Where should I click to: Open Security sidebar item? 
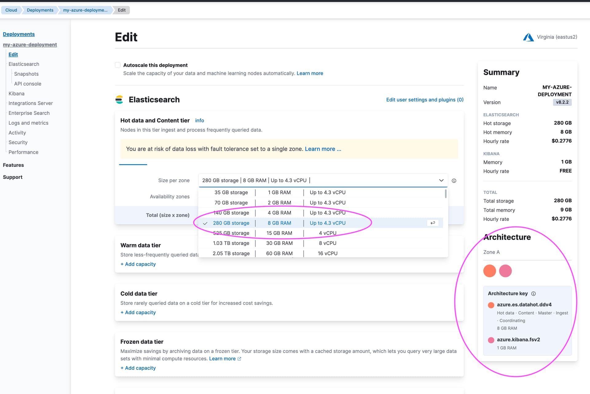click(x=18, y=142)
